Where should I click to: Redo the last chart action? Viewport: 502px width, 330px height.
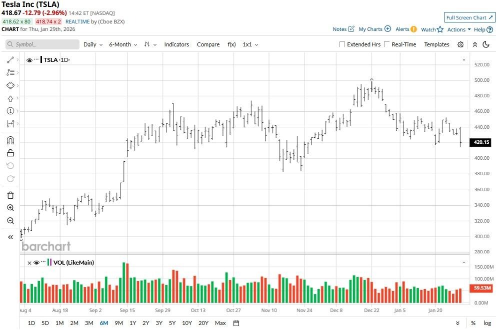(10, 179)
